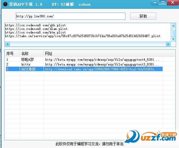The height and width of the screenshot is (148, 179).
Task: Click the vertical scrollbar thumb of plist list
Action: pos(173,33)
